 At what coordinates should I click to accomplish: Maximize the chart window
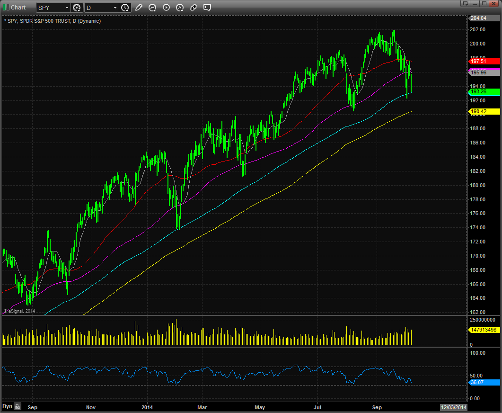click(484, 3)
